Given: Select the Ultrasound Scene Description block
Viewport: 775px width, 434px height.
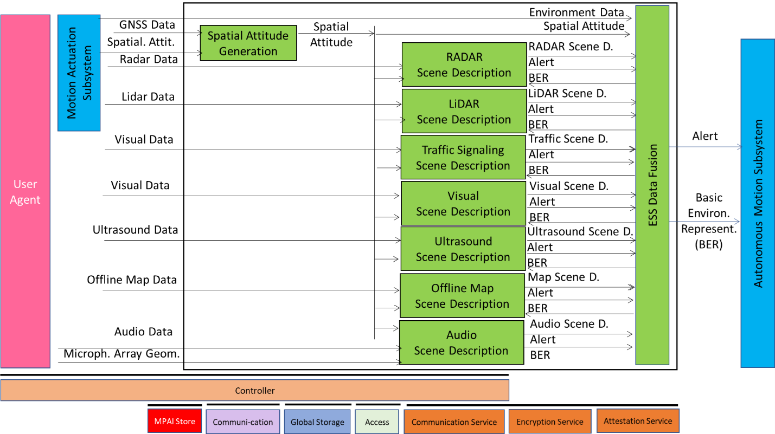Looking at the screenshot, I should coord(463,249).
